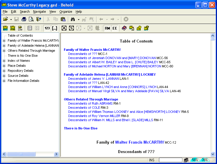
Task: Click the Save floppy disk icon
Action: (17, 19)
